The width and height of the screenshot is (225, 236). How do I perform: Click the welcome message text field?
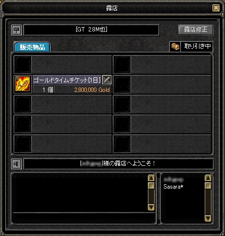pos(119,164)
